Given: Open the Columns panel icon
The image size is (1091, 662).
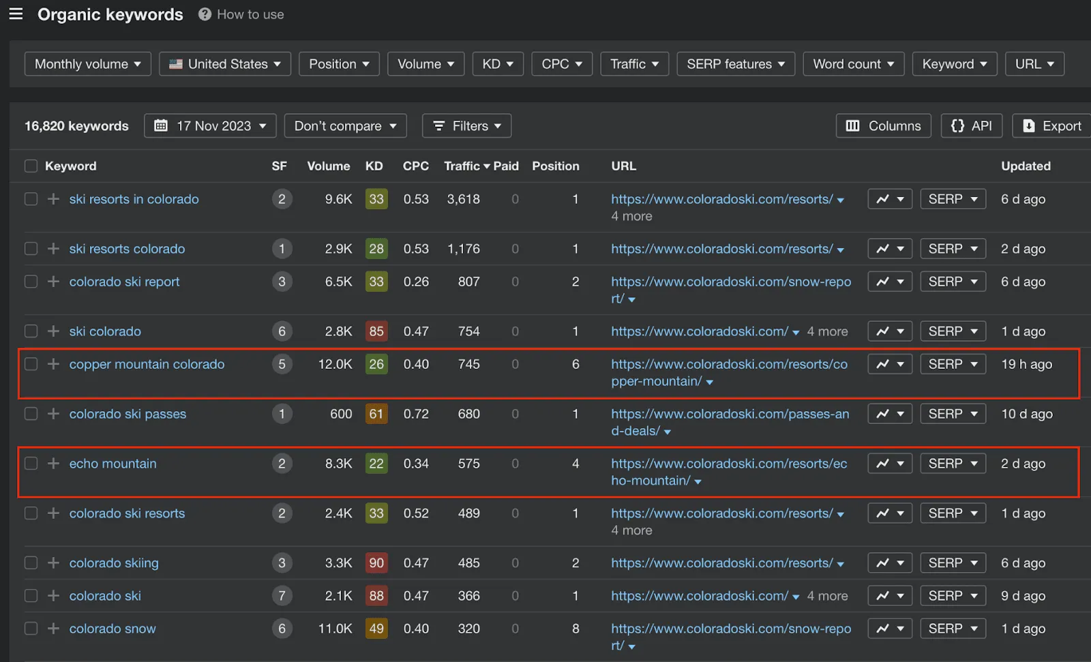Looking at the screenshot, I should (x=853, y=125).
